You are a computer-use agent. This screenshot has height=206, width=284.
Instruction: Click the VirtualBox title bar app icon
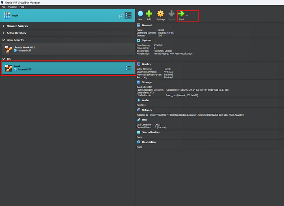[2, 2]
